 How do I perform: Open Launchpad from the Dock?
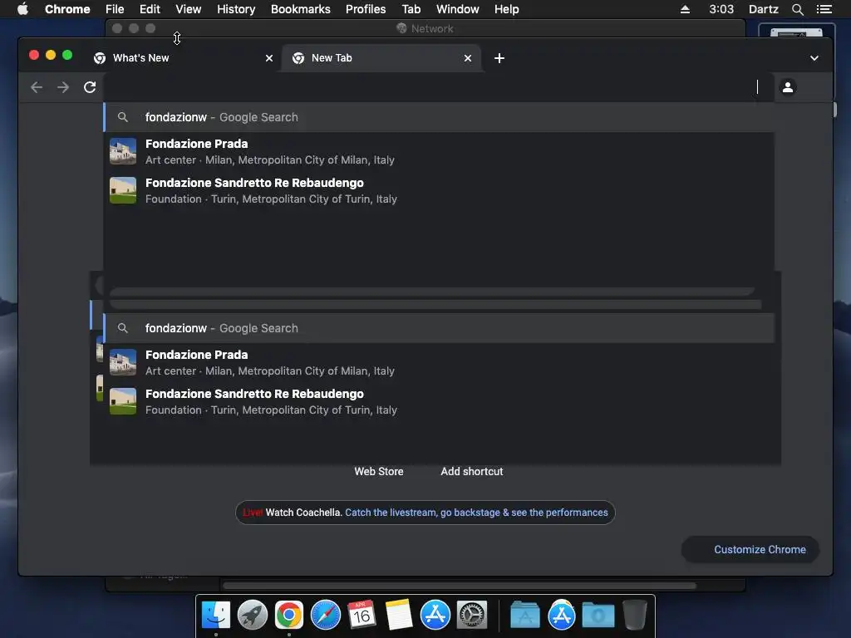(253, 616)
